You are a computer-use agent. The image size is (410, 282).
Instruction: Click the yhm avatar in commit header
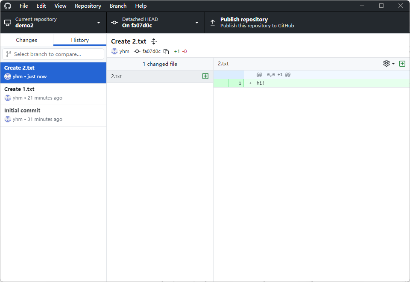pos(114,51)
